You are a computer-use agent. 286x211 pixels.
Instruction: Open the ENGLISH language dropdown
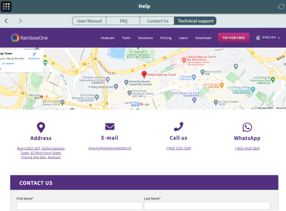tap(268, 37)
